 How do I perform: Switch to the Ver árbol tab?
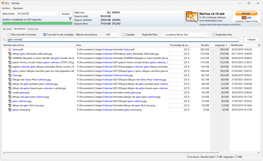coord(7,29)
